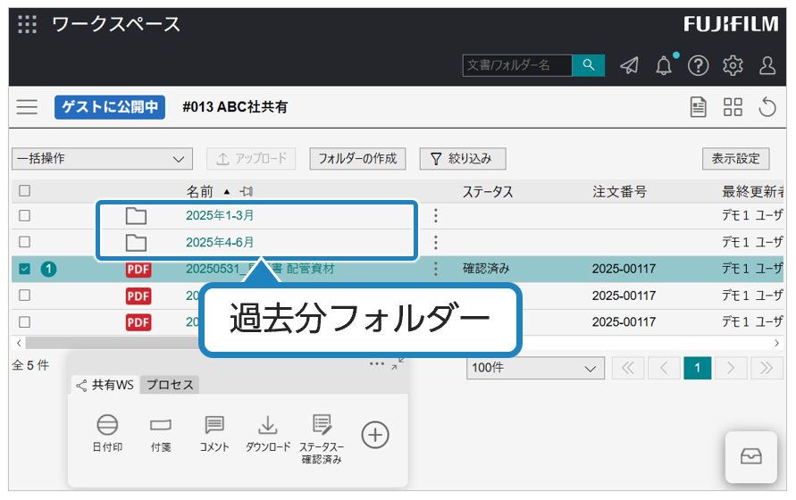Open the 100件 page size dropdown
The image size is (796, 500).
(x=535, y=368)
